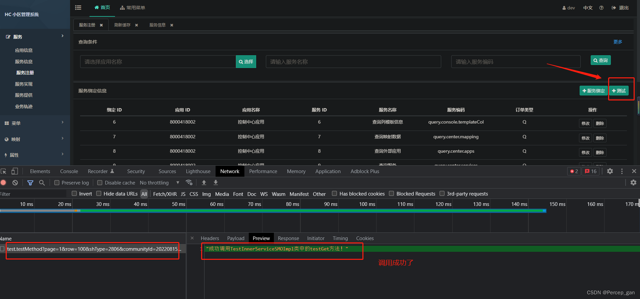The image size is (640, 299).
Task: Close the DevTools panel
Action: [634, 171]
